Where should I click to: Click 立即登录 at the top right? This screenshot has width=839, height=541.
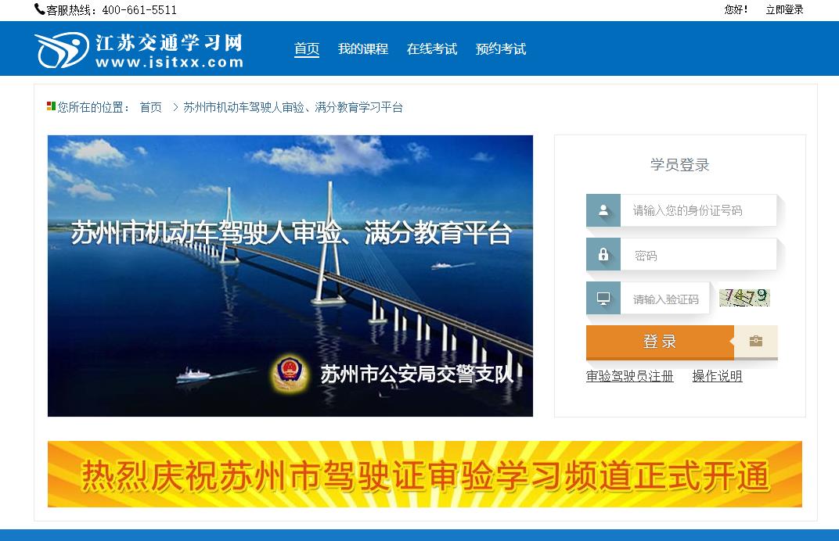(784, 9)
